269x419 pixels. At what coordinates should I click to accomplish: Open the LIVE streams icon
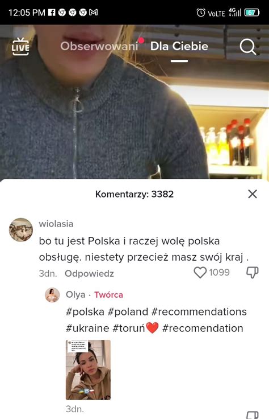tap(20, 47)
